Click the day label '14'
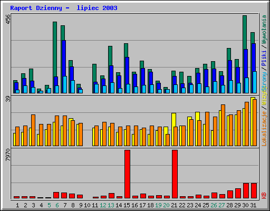The height and width of the screenshot is (211, 270). [119, 205]
